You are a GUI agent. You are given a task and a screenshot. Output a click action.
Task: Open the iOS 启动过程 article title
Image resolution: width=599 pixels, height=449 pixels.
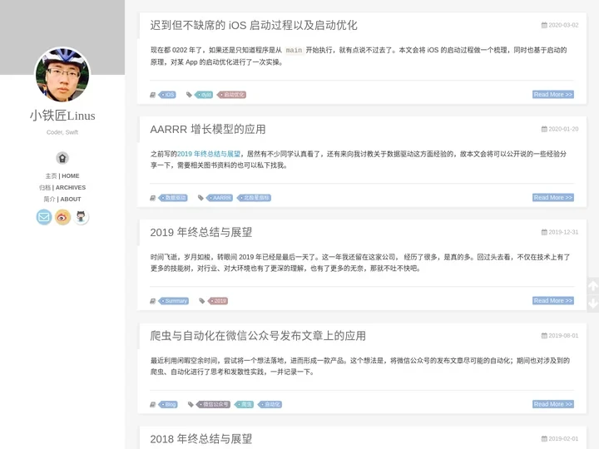coord(254,25)
